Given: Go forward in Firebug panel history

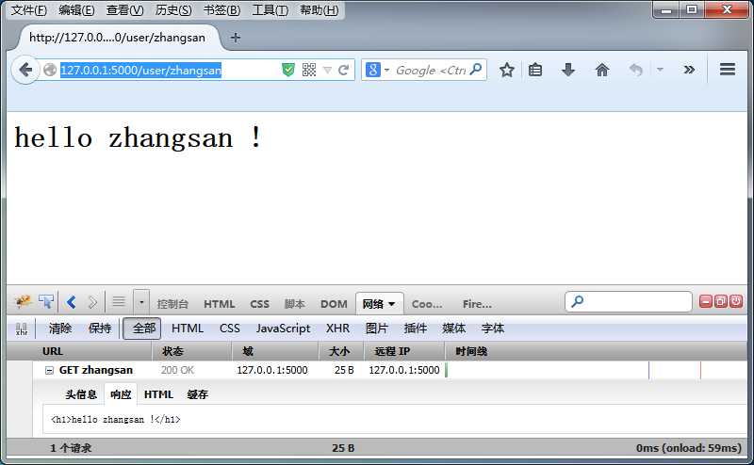Looking at the screenshot, I should tap(92, 302).
